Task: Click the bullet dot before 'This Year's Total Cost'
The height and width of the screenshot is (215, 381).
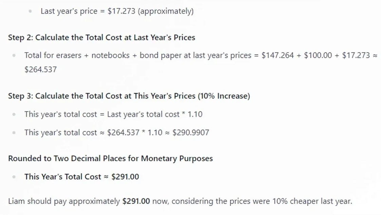Action: click(14, 177)
